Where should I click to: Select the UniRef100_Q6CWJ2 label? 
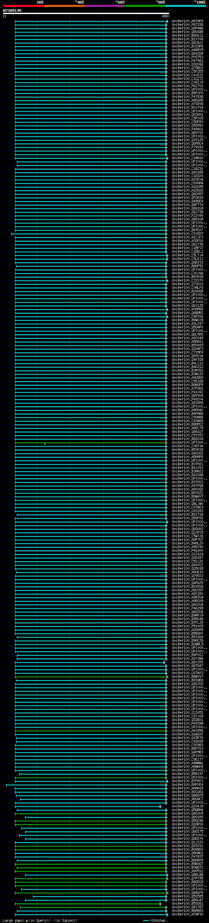coord(187,43)
